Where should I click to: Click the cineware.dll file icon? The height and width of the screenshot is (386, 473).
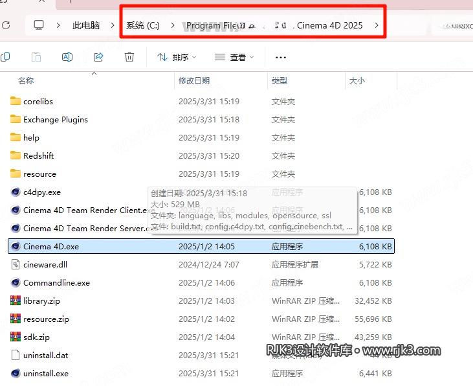16,264
